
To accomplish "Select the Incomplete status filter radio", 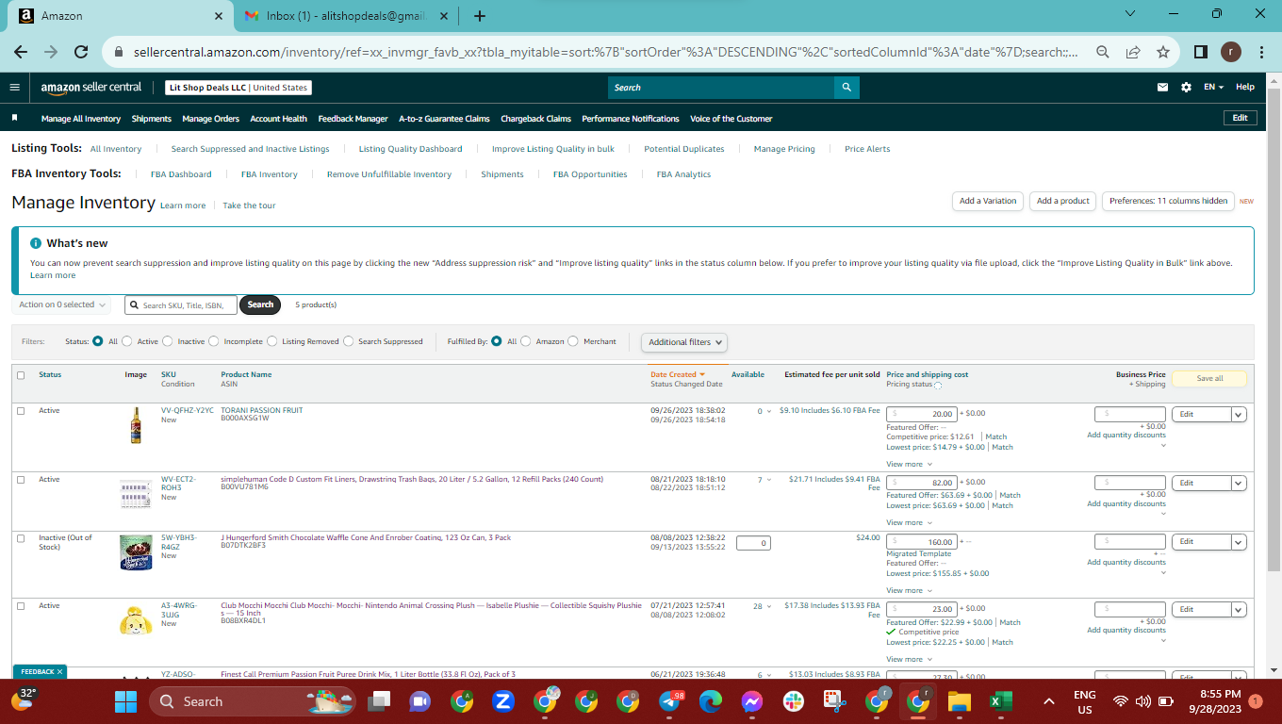I will coord(214,341).
